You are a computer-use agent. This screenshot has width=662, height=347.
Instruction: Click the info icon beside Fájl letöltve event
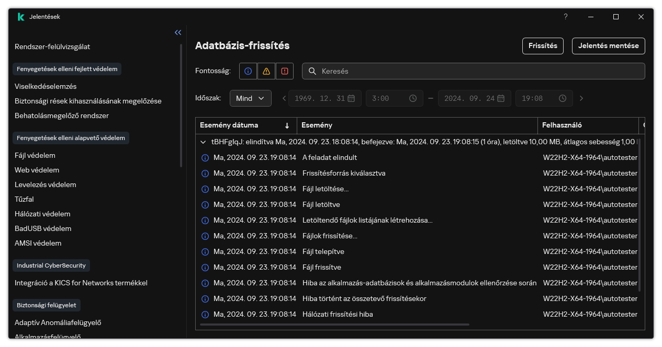205,204
